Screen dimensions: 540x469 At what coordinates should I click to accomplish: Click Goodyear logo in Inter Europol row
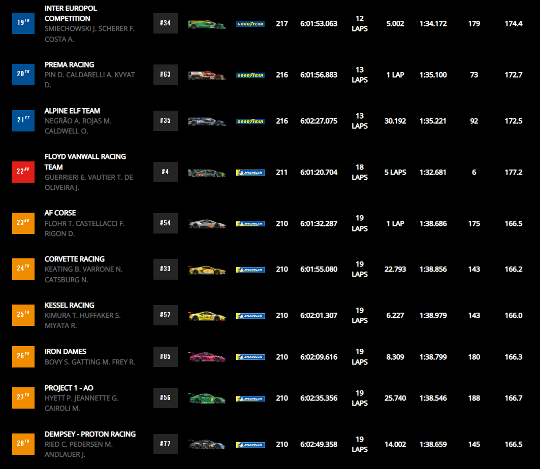[250, 24]
